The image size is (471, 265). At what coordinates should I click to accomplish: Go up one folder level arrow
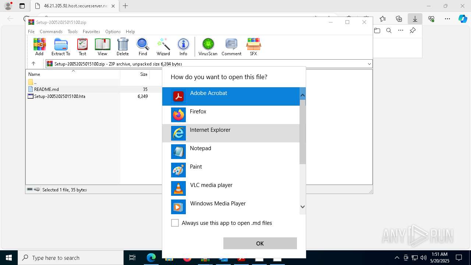[33, 64]
